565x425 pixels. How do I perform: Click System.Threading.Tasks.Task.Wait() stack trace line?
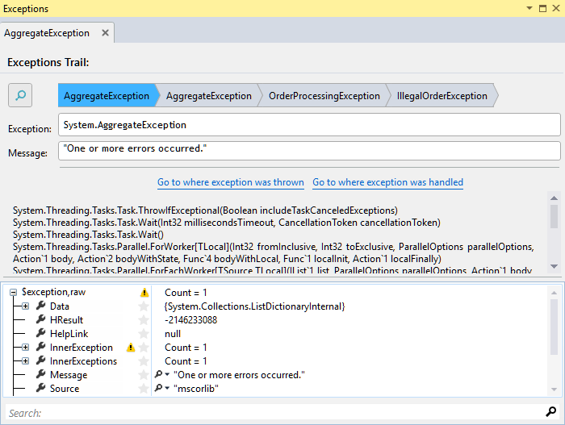click(x=88, y=235)
